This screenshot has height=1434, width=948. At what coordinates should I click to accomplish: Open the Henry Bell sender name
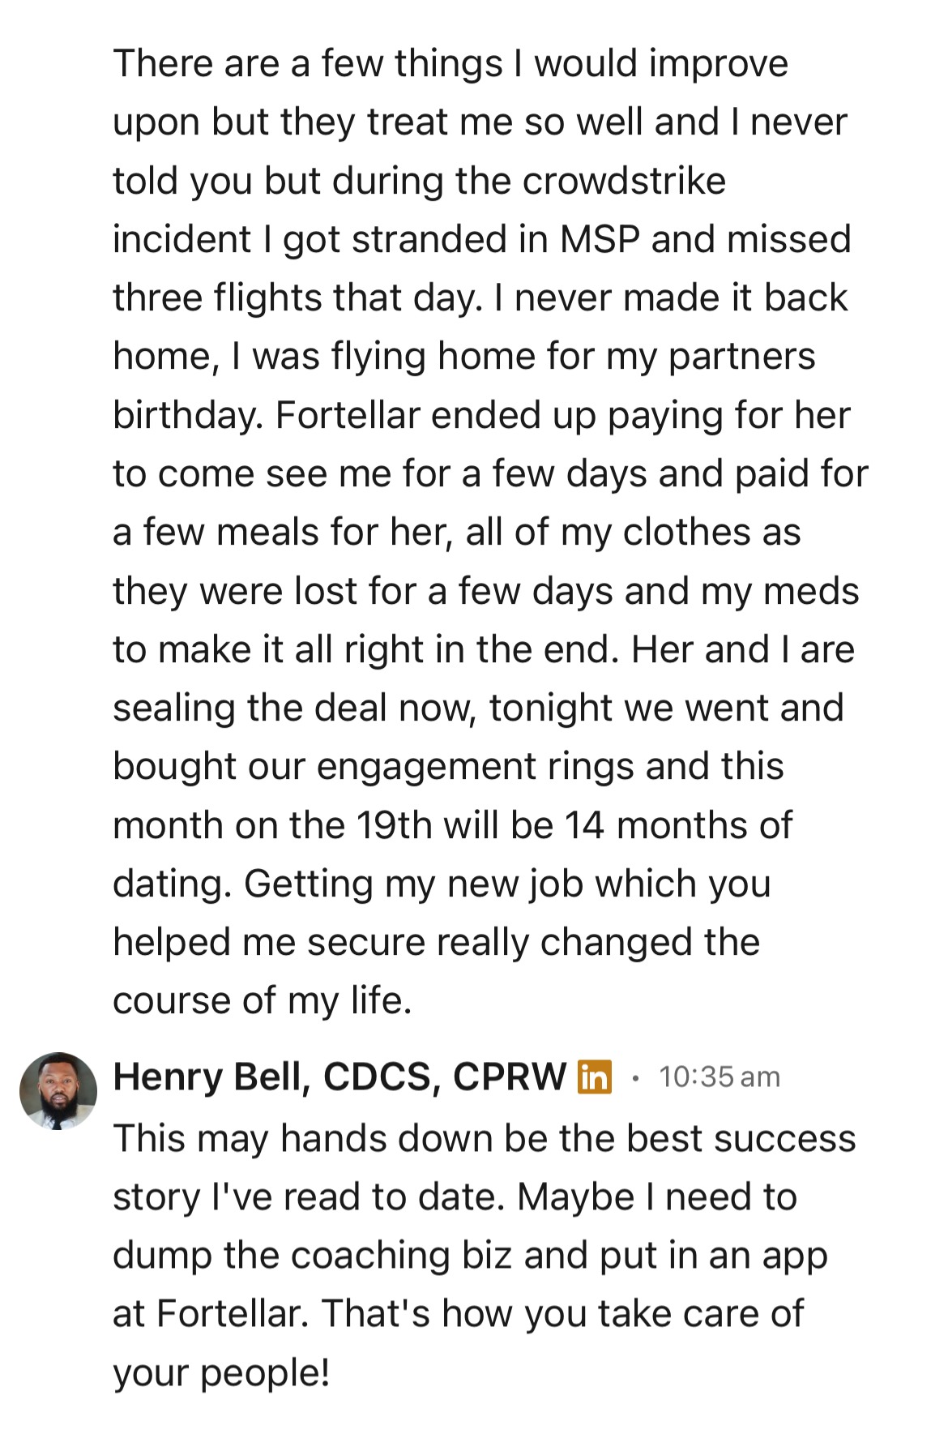pyautogui.click(x=206, y=1077)
